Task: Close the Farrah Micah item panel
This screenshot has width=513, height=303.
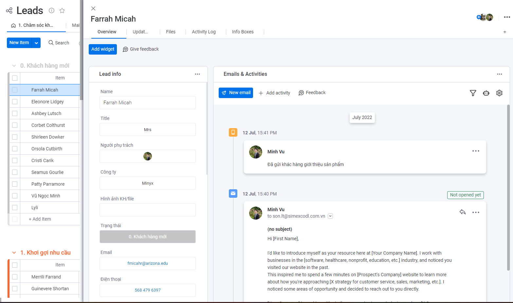Action: pos(93,8)
